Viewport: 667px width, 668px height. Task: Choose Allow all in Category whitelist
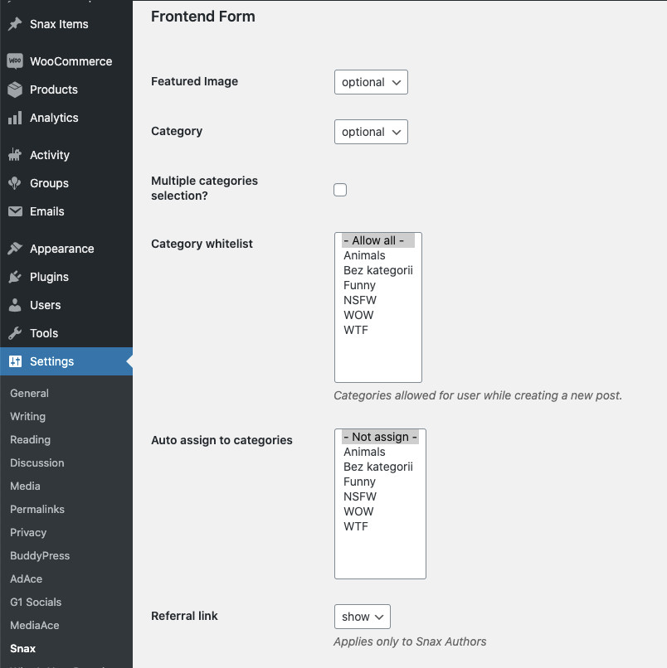377,240
